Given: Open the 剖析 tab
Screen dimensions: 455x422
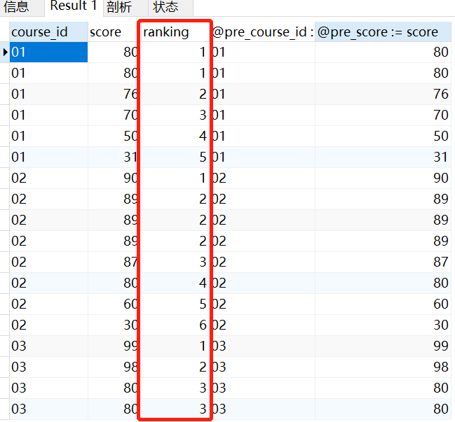Looking at the screenshot, I should [x=125, y=7].
